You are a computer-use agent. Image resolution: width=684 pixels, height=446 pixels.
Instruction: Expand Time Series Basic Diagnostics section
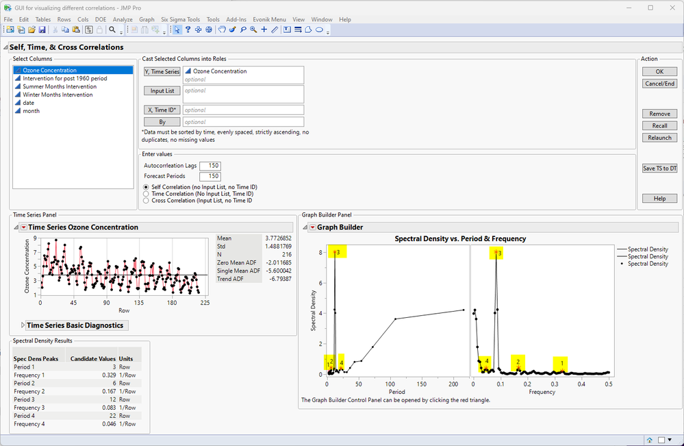23,325
